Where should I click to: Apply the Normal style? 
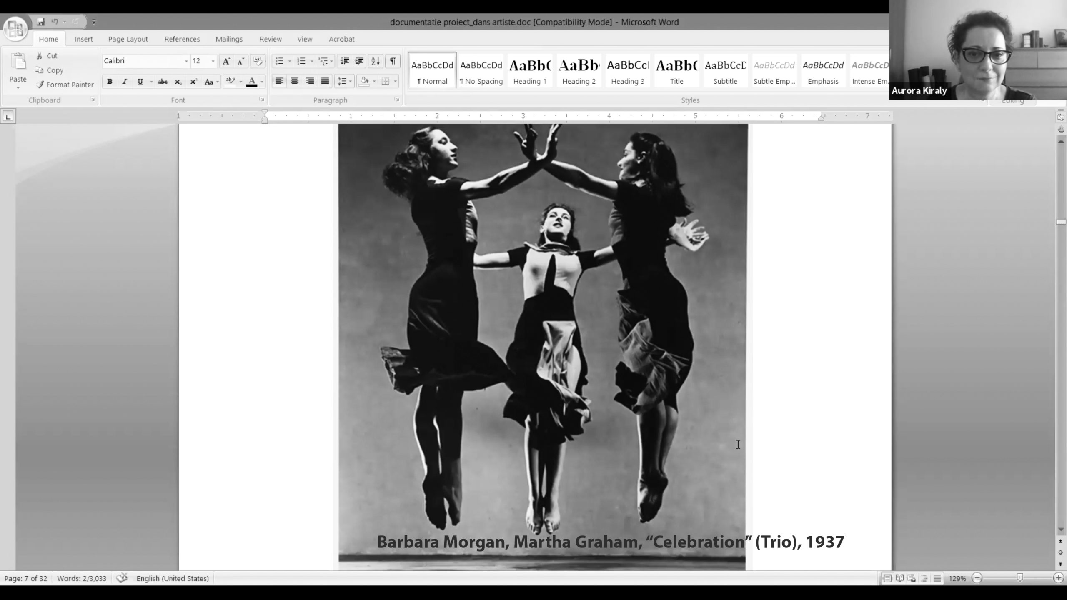[432, 70]
